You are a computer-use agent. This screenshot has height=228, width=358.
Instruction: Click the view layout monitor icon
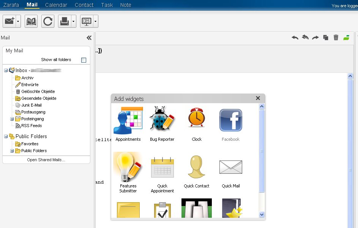coord(87,21)
